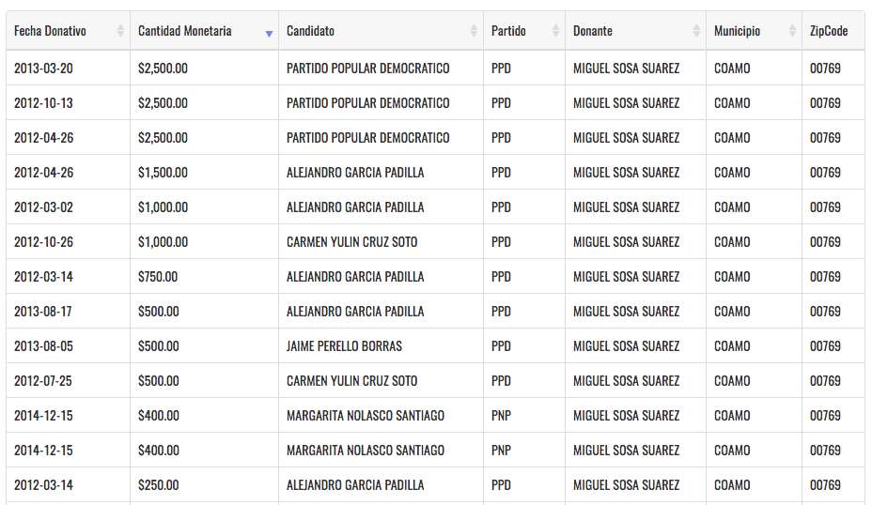This screenshot has height=505, width=872.
Task: Sort table by the ZipCode header
Action: click(x=829, y=31)
